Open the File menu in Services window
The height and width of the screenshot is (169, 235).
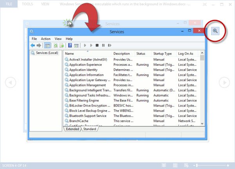coord(34,39)
